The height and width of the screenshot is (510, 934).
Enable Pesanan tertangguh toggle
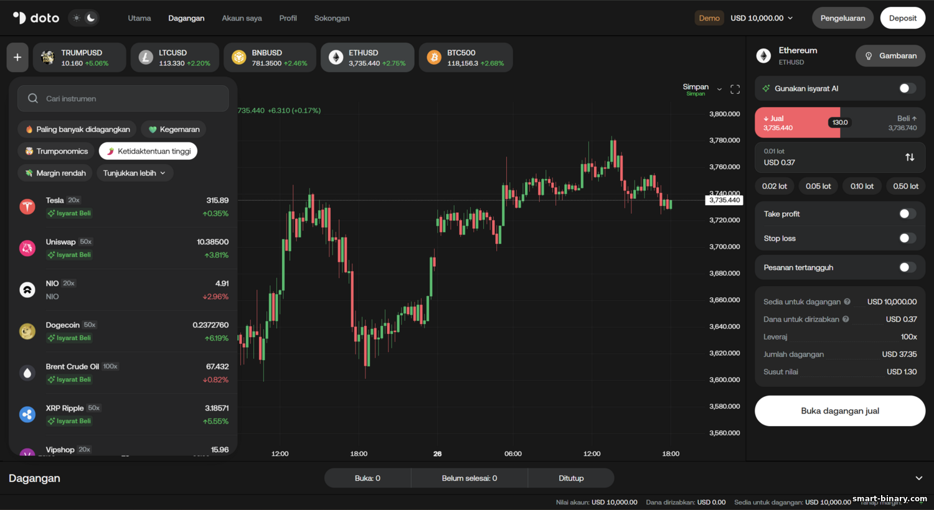(x=907, y=267)
